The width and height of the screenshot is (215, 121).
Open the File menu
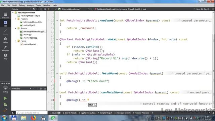pos(3,5)
